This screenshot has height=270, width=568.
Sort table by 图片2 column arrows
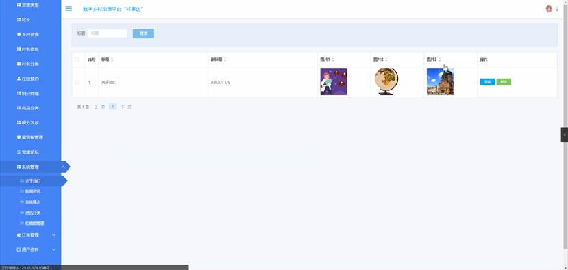click(386, 59)
